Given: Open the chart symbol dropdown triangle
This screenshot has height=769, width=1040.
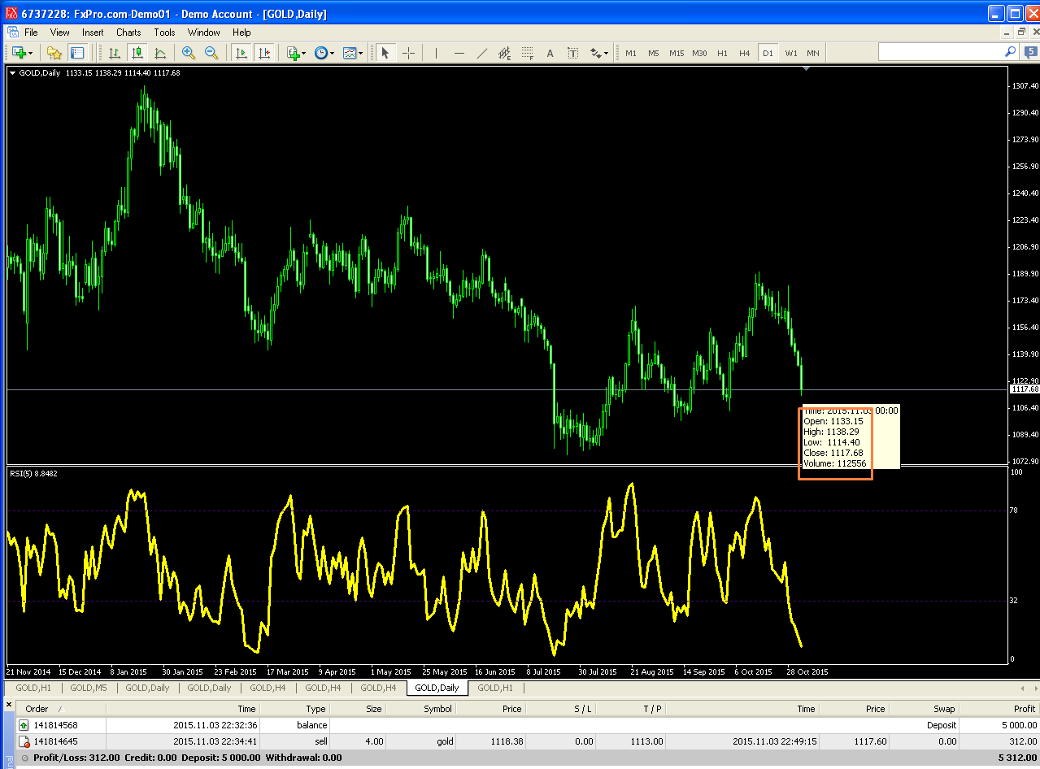Looking at the screenshot, I should [x=13, y=72].
